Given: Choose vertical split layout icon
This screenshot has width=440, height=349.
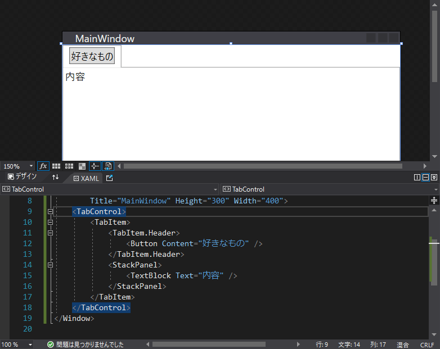Looking at the screenshot, I should coord(417,178).
